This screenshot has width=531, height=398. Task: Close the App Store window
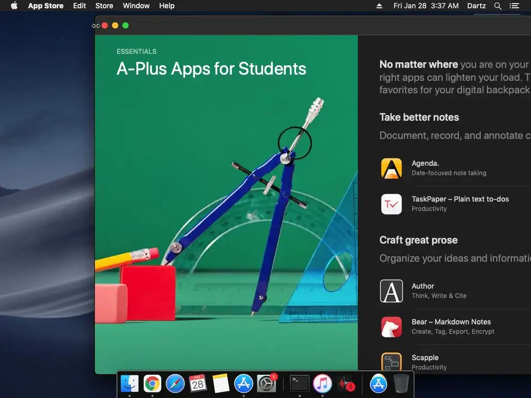105,25
